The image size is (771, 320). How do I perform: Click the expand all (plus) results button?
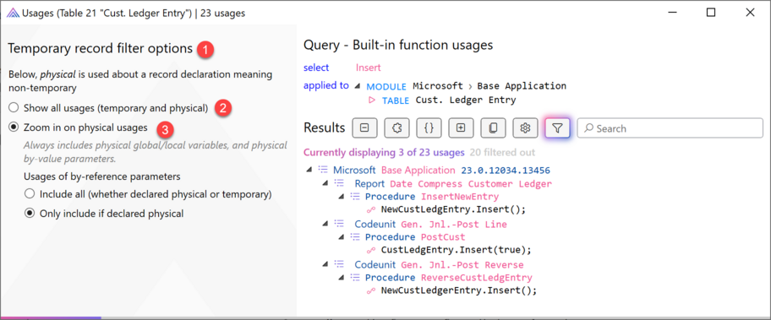point(461,128)
